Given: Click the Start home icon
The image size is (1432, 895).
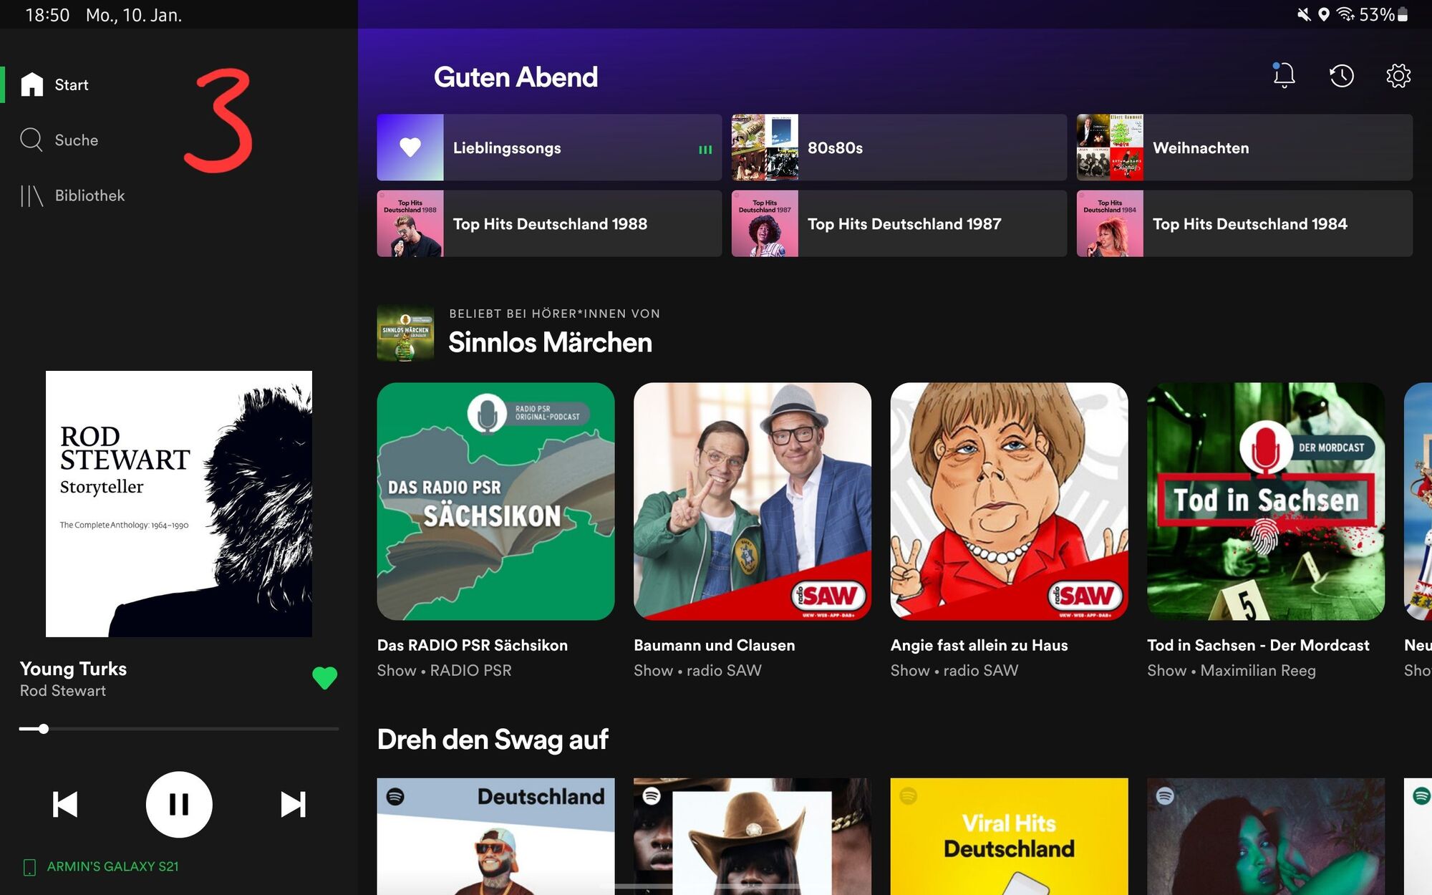Looking at the screenshot, I should [x=32, y=84].
